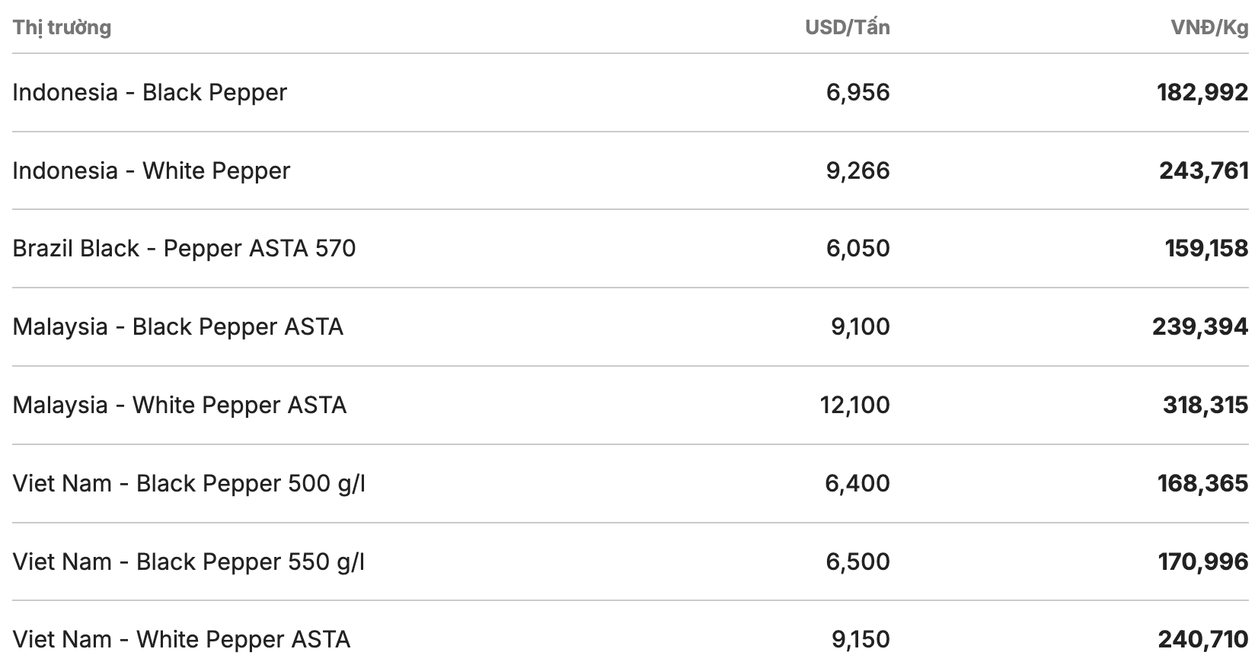Click Viet Nam - Black Pepper 550 g/l
Image resolution: width=1255 pixels, height=668 pixels.
pyautogui.click(x=189, y=561)
